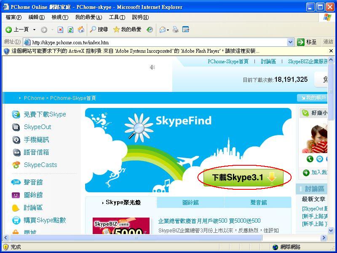Open the SkypeBIZ企業服務 top link
The height and width of the screenshot is (253, 337).
(308, 62)
